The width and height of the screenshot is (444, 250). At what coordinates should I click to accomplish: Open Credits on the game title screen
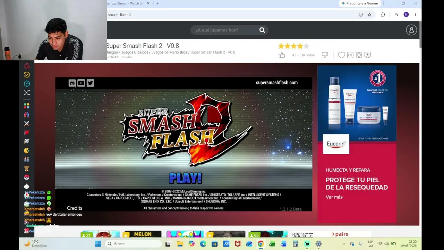pyautogui.click(x=75, y=208)
